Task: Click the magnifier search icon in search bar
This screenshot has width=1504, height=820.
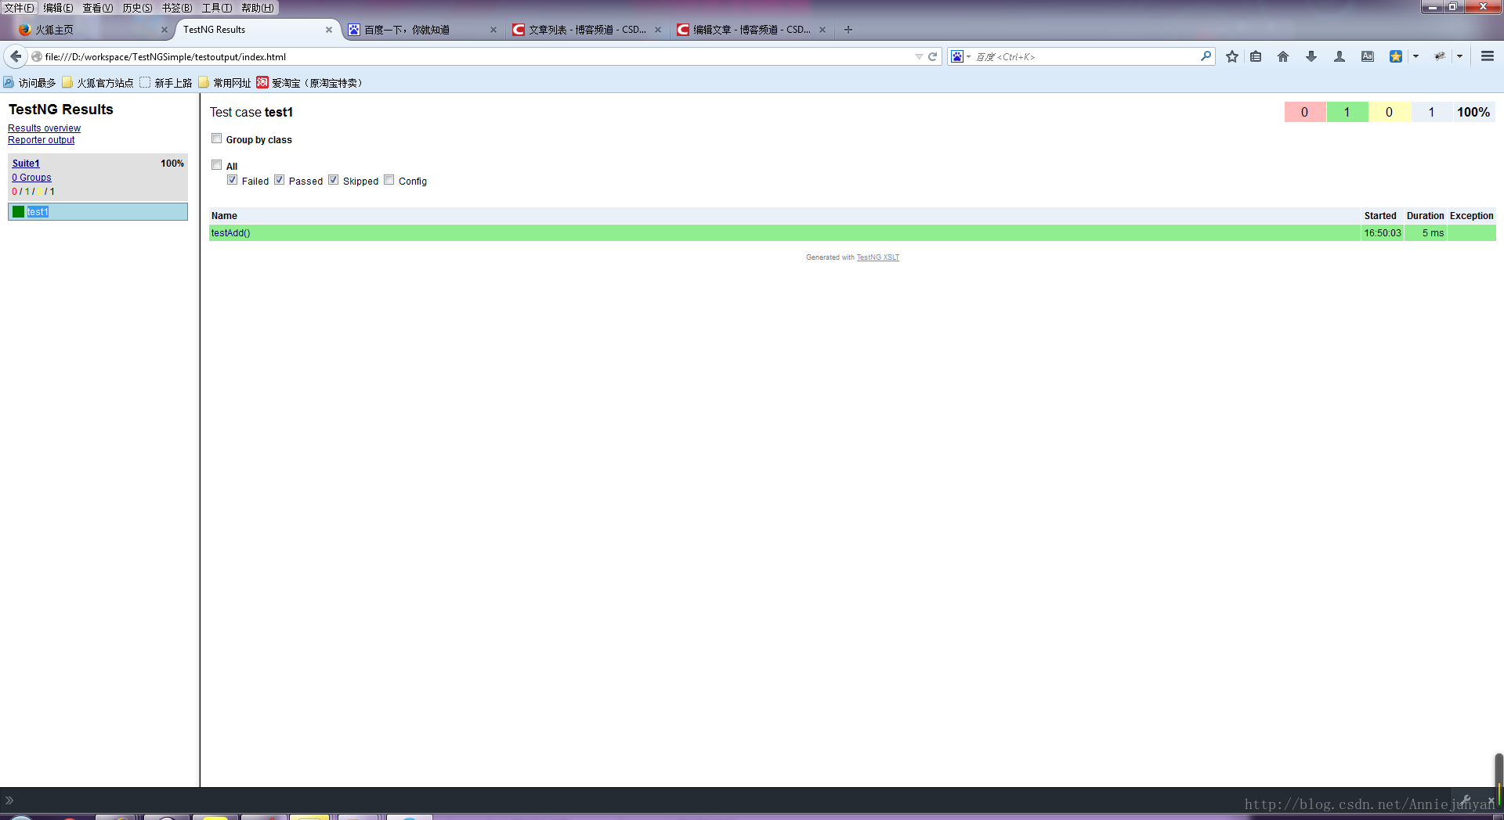Action: click(1206, 56)
